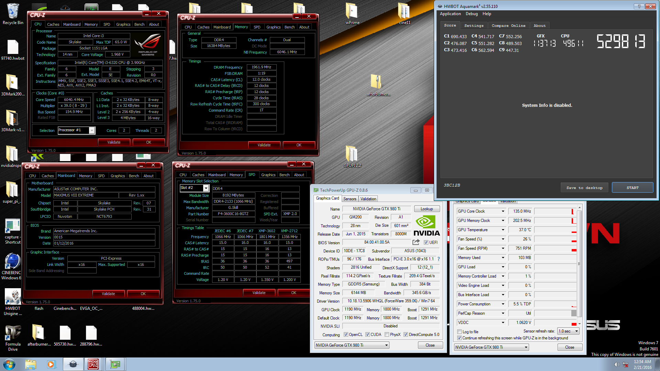This screenshot has height=371, width=660.
Task: Open the nvidiaInspector folder icon
Action: (x=11, y=157)
